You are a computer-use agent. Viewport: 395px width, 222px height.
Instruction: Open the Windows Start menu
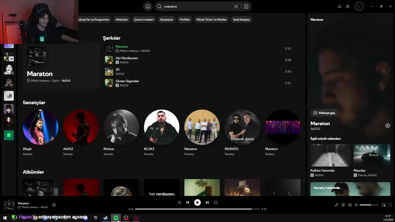(x=5, y=218)
